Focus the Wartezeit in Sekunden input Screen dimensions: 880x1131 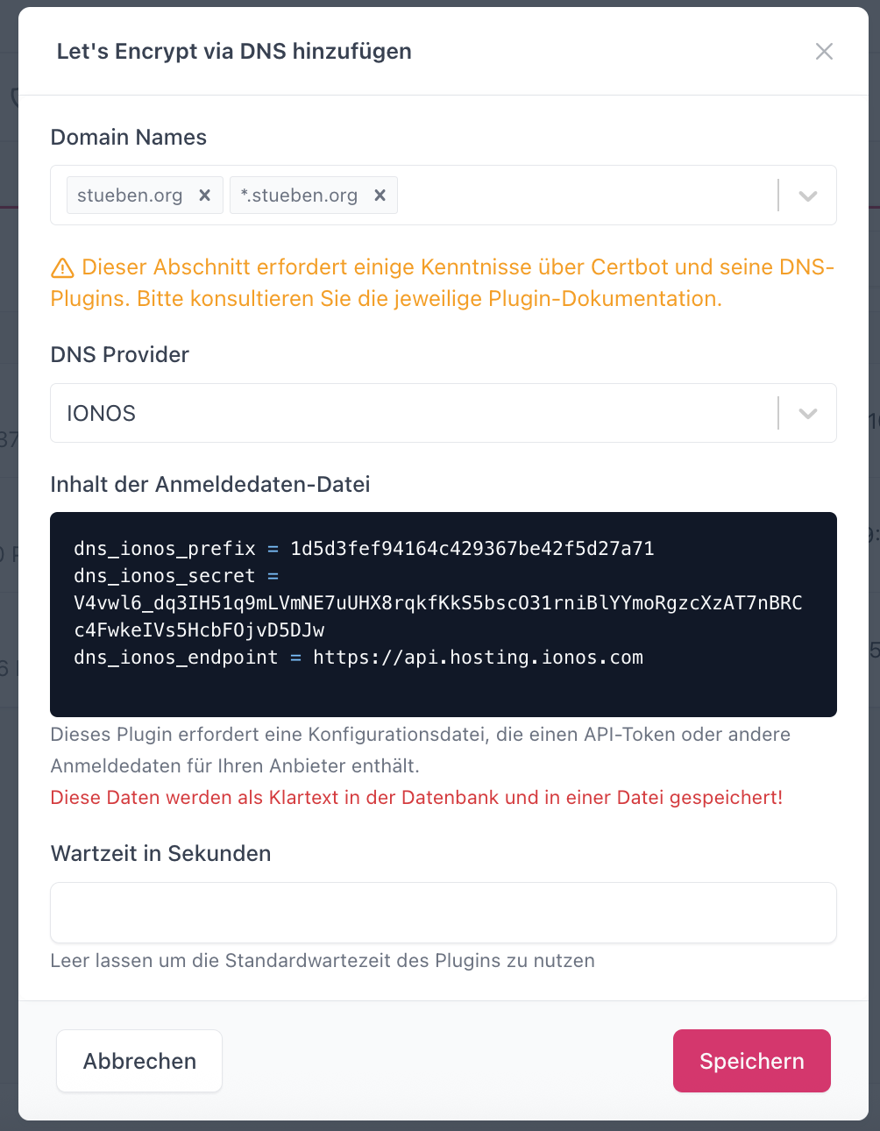click(x=443, y=913)
